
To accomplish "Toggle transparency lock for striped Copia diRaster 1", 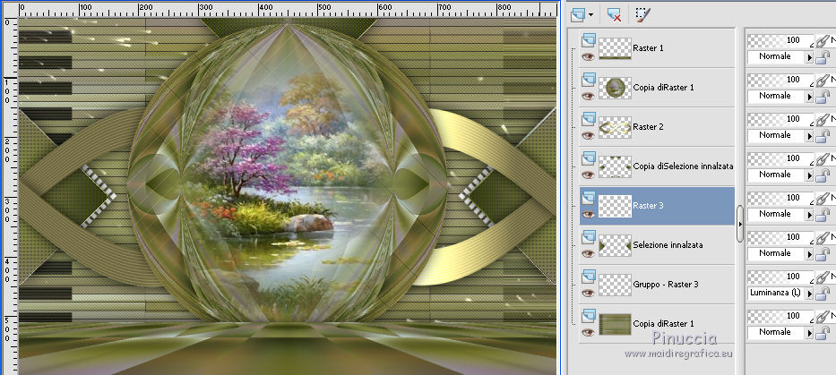I will 823,333.
